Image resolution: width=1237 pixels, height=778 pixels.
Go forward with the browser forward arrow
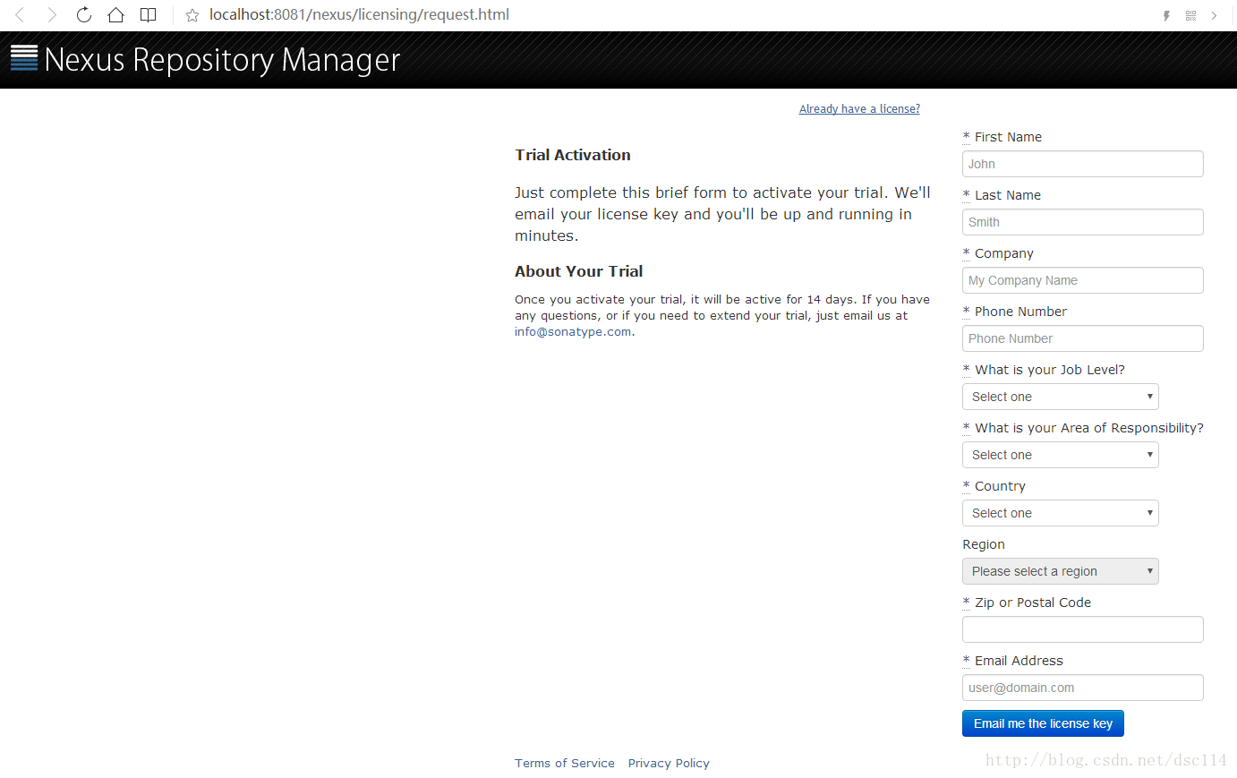(52, 15)
